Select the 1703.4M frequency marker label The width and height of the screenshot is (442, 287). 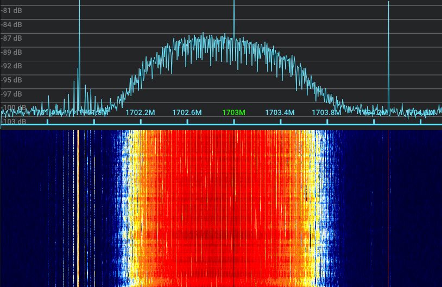(280, 112)
